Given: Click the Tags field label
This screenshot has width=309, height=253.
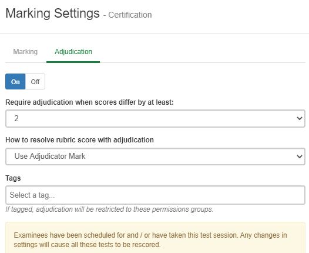Looking at the screenshot, I should [13, 178].
